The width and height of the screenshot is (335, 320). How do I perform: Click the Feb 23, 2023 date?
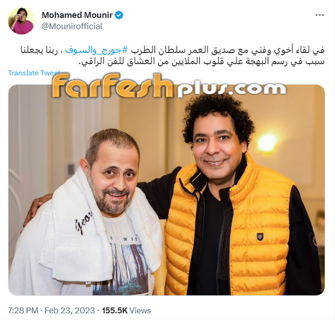click(69, 310)
